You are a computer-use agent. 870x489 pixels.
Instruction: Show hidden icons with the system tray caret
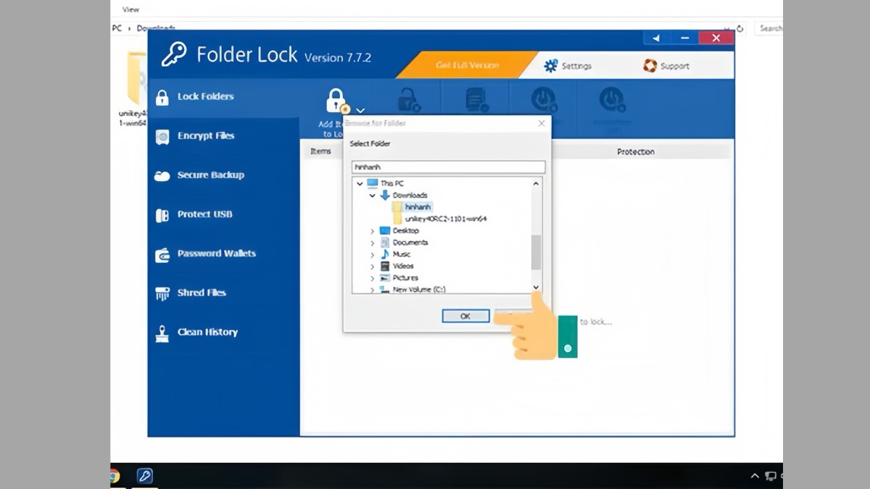(755, 476)
